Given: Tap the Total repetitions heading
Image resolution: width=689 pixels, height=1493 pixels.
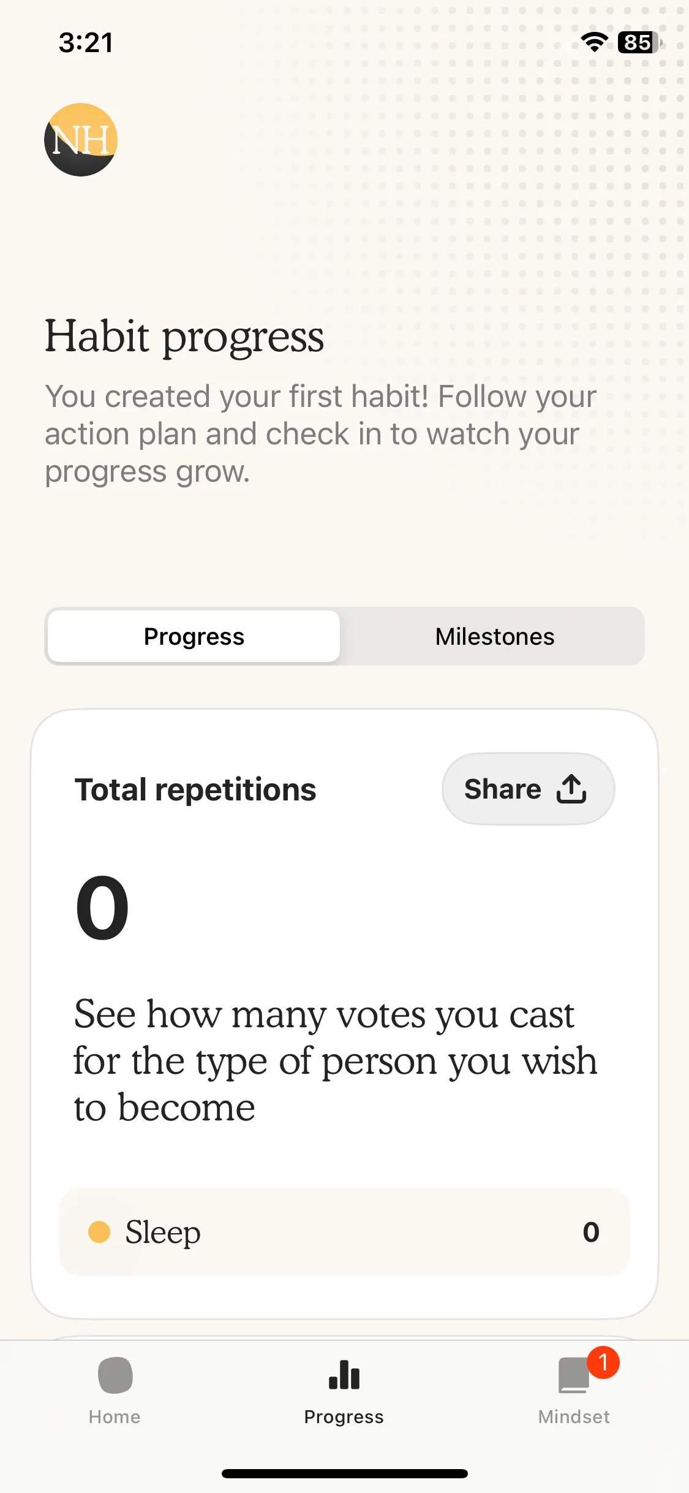Looking at the screenshot, I should (195, 789).
